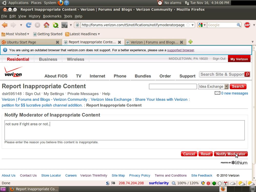Viewport: 256px width, 192px height.
Task: Expand dropdown next to checkmark toolbar icon
Action: [x=71, y=25]
